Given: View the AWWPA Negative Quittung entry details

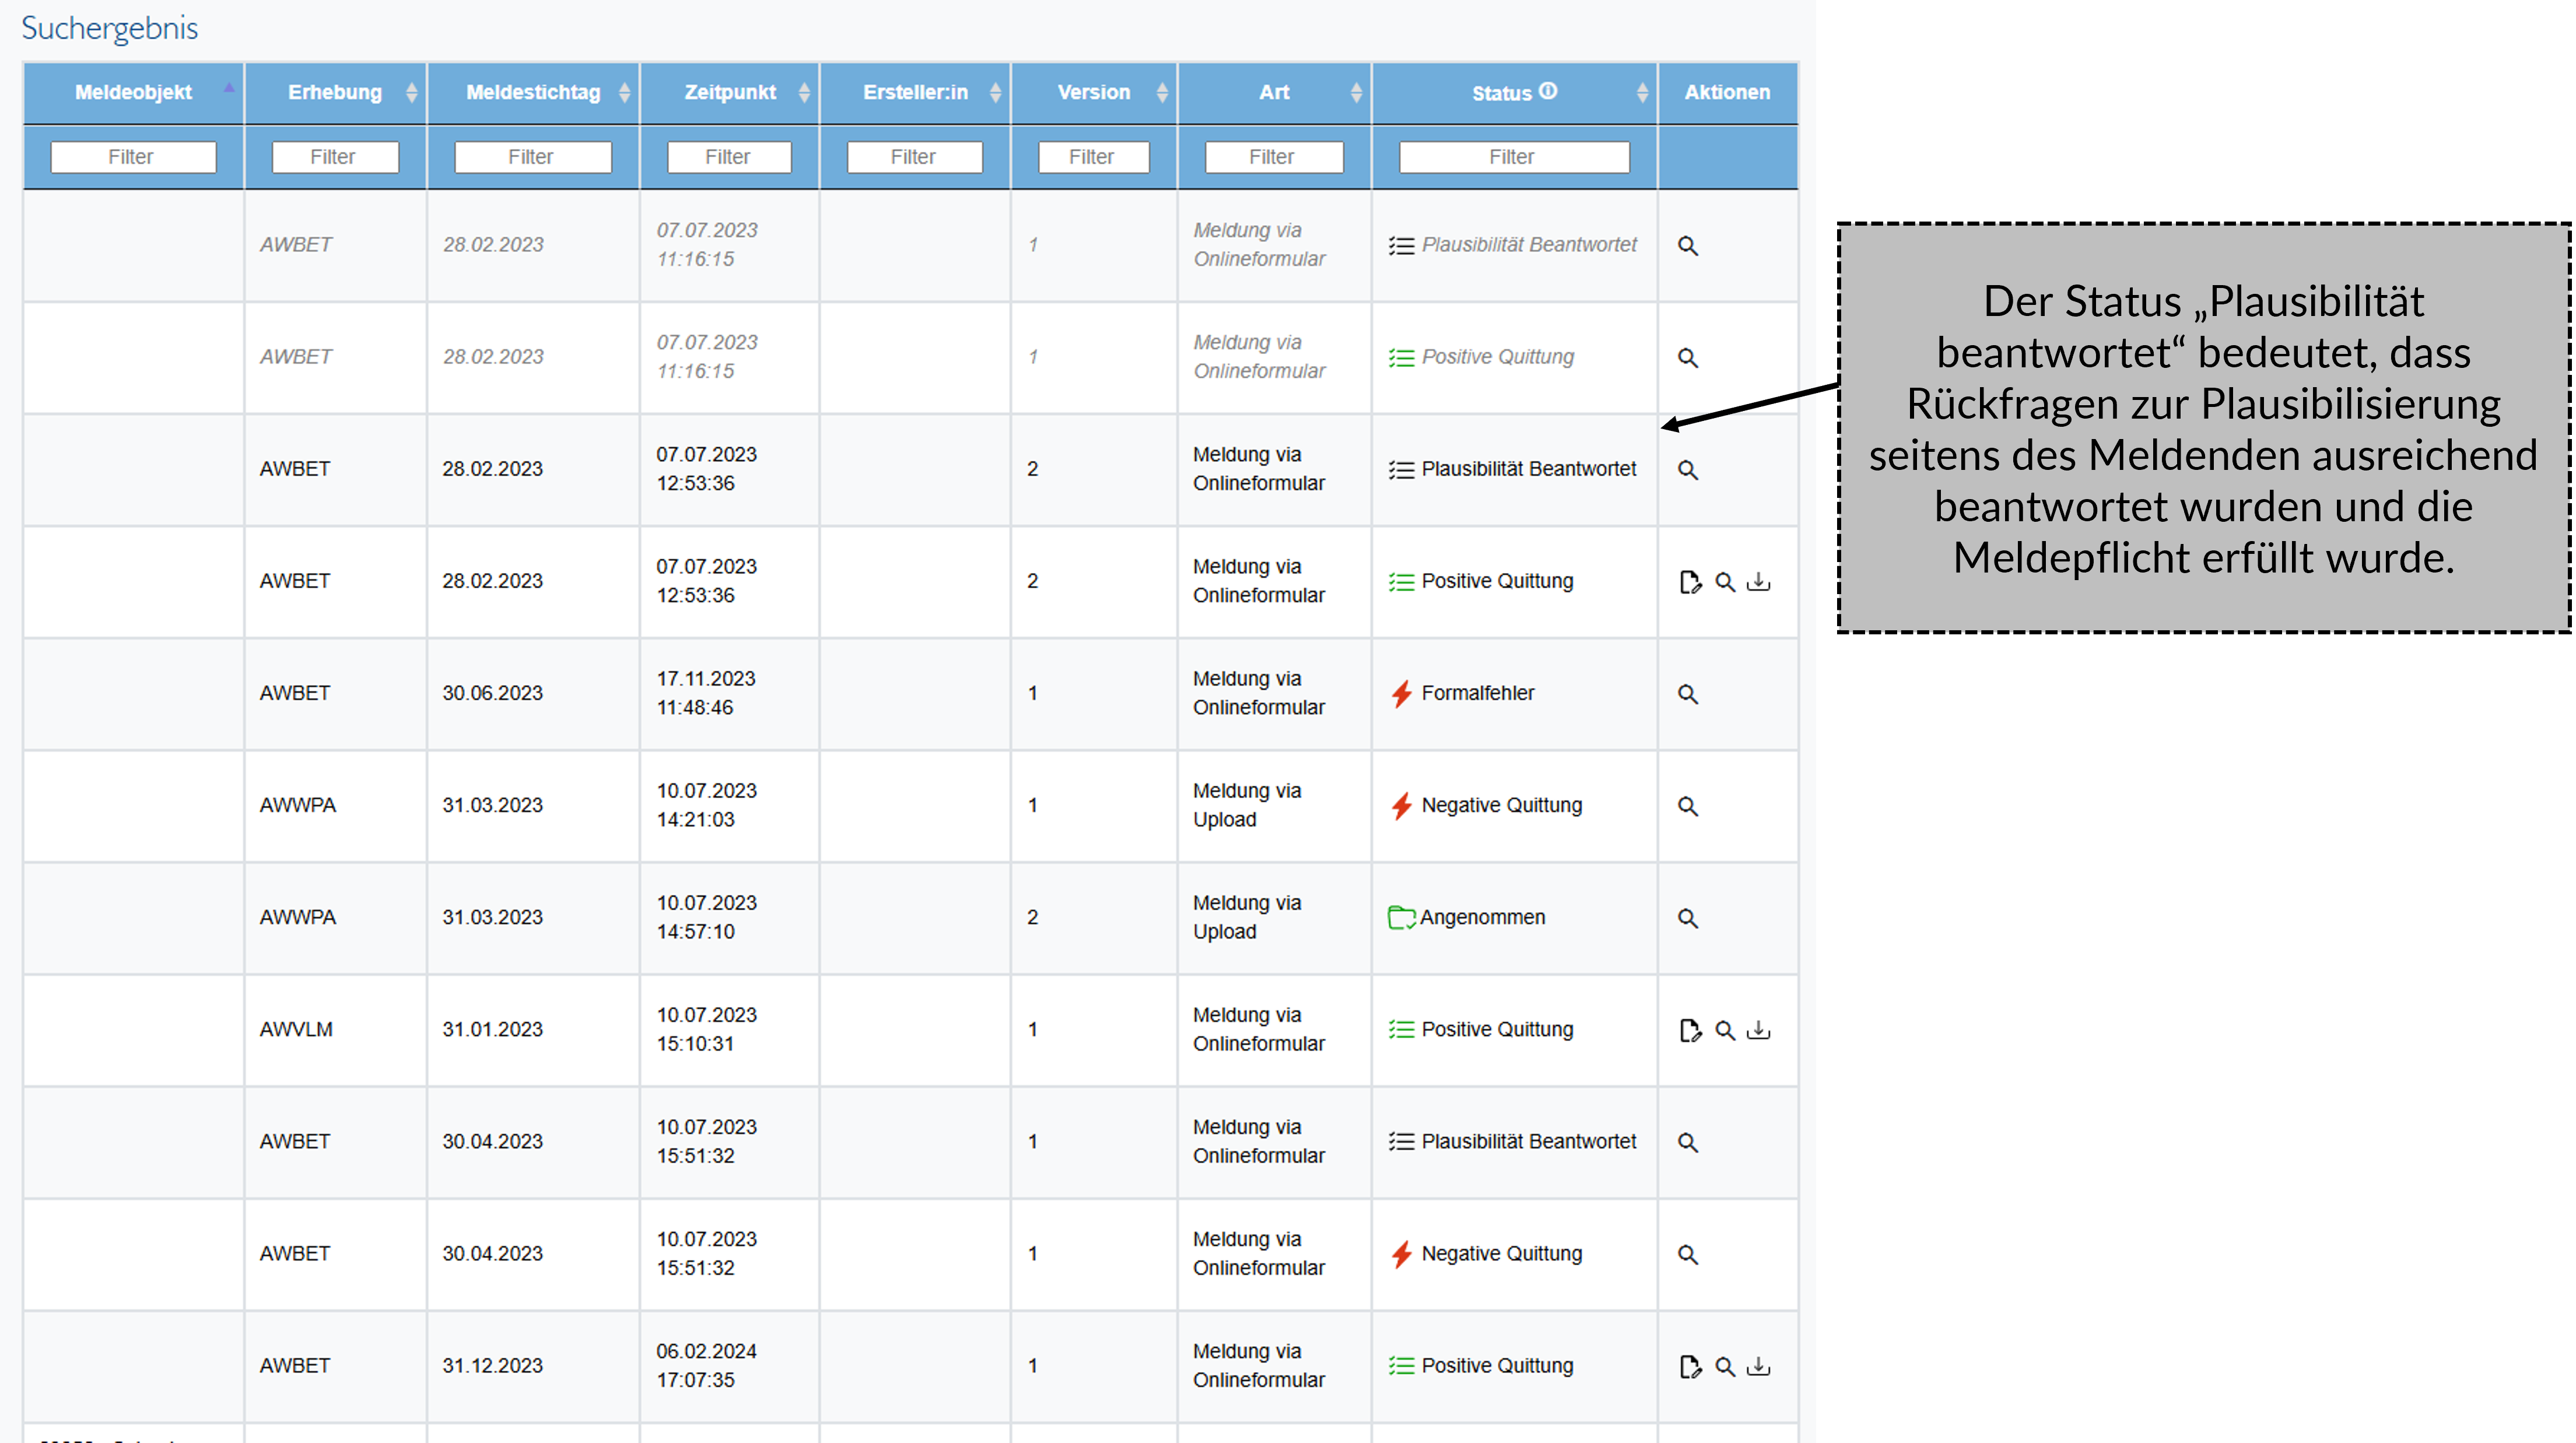Looking at the screenshot, I should (x=1687, y=806).
